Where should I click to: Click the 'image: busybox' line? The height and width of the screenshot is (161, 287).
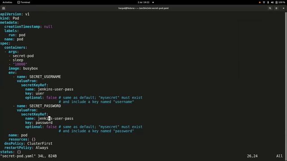pos(23,68)
